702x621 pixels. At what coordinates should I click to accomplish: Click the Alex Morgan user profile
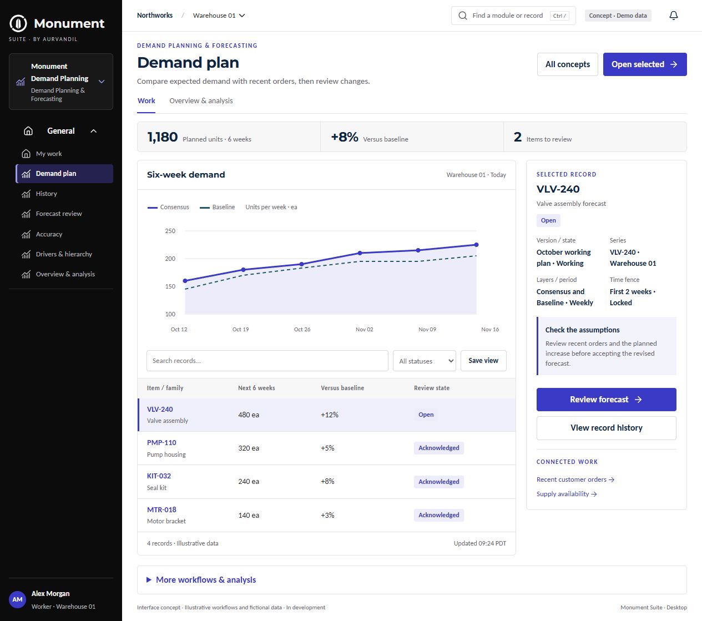tap(61, 599)
